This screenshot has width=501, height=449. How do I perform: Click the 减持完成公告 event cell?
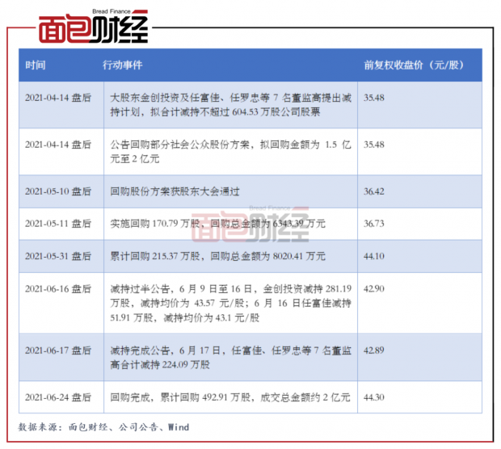(230, 358)
